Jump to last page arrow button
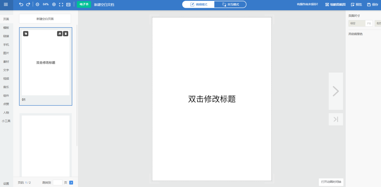Image resolution: width=381 pixels, height=187 pixels. click(336, 119)
